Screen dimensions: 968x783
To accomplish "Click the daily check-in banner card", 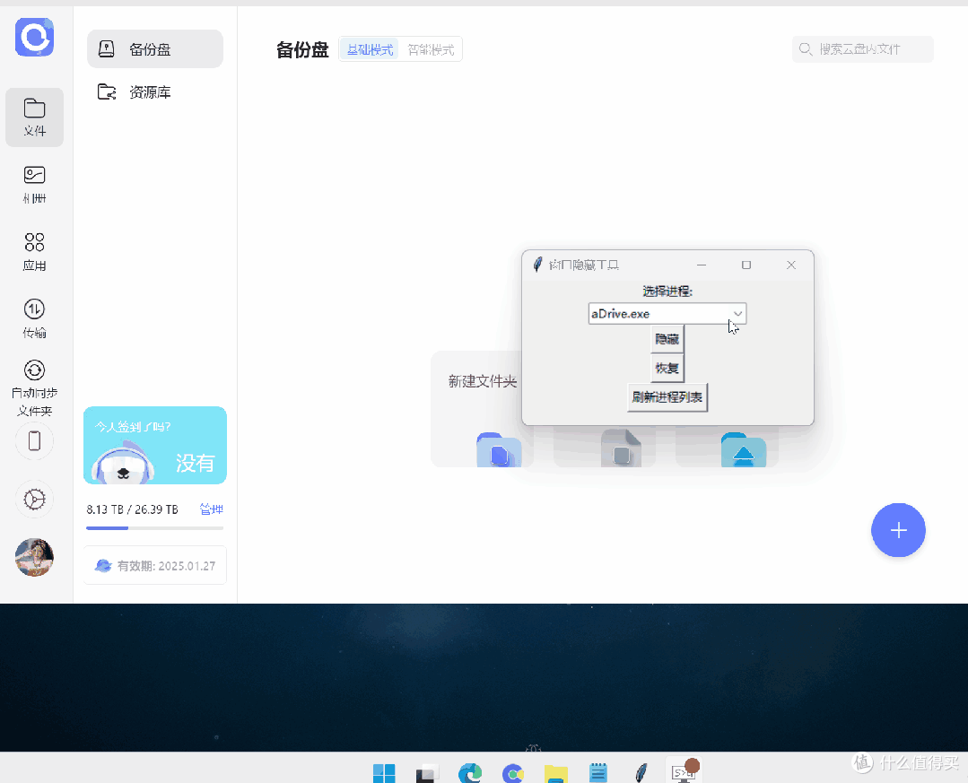I will tap(155, 445).
